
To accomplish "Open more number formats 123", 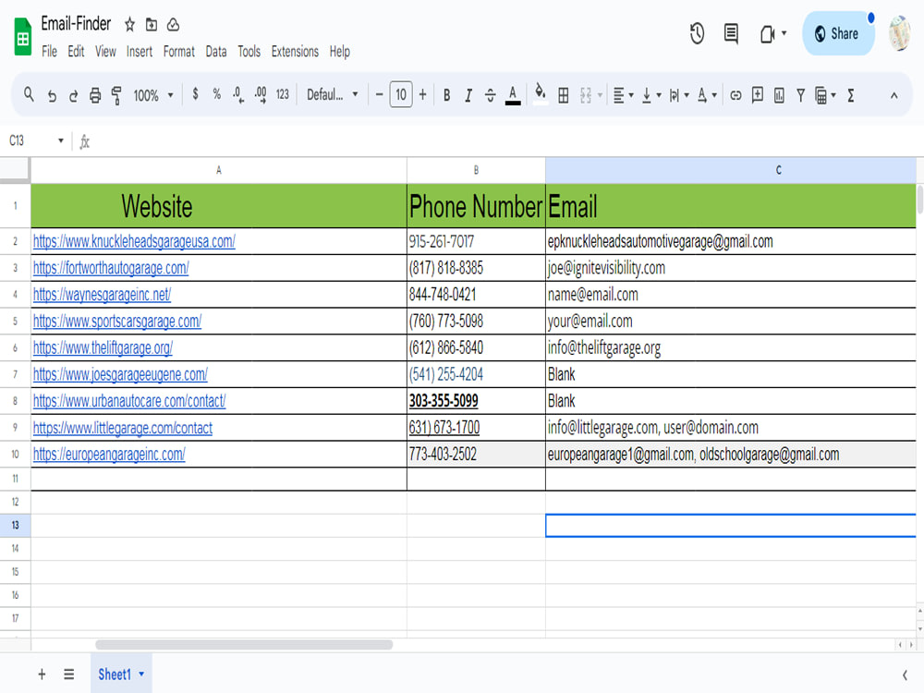I will coord(282,94).
